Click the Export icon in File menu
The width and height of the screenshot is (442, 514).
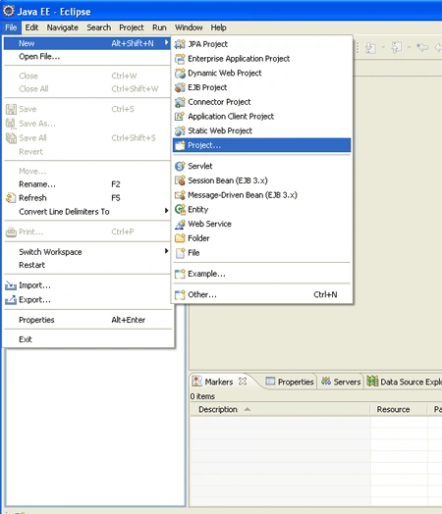pos(11,299)
